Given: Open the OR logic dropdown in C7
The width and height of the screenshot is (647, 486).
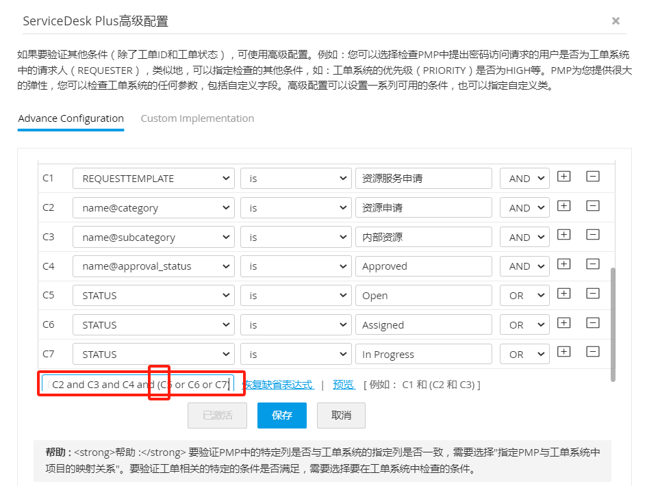Looking at the screenshot, I should click(x=524, y=354).
